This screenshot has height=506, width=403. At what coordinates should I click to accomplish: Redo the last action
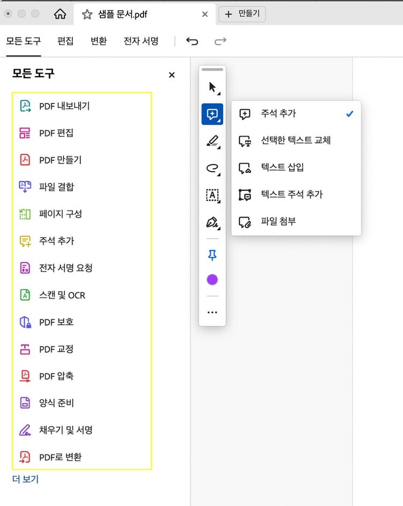tap(220, 41)
